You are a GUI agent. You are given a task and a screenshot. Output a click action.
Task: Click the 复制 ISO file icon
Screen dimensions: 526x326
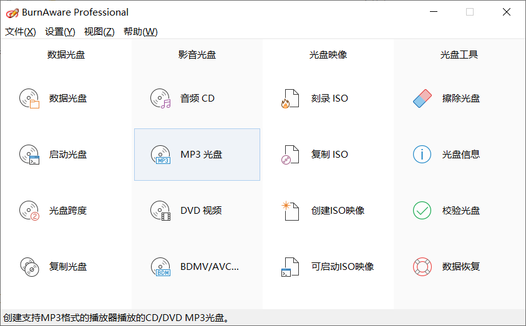[290, 155]
